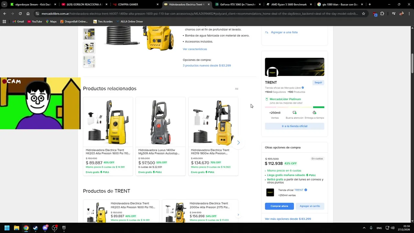Open Steam from the taskbar

coord(35,228)
